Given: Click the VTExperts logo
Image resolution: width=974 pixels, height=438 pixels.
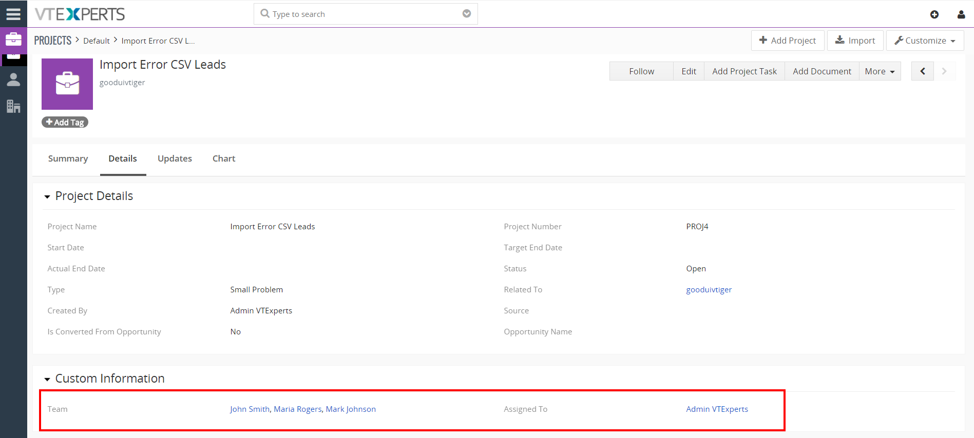Looking at the screenshot, I should (80, 14).
